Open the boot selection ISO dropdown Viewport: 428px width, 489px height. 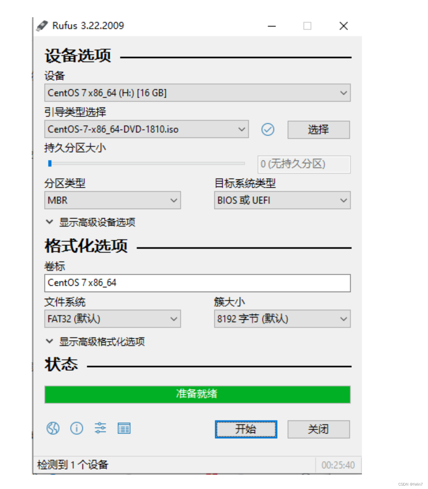[x=147, y=129]
